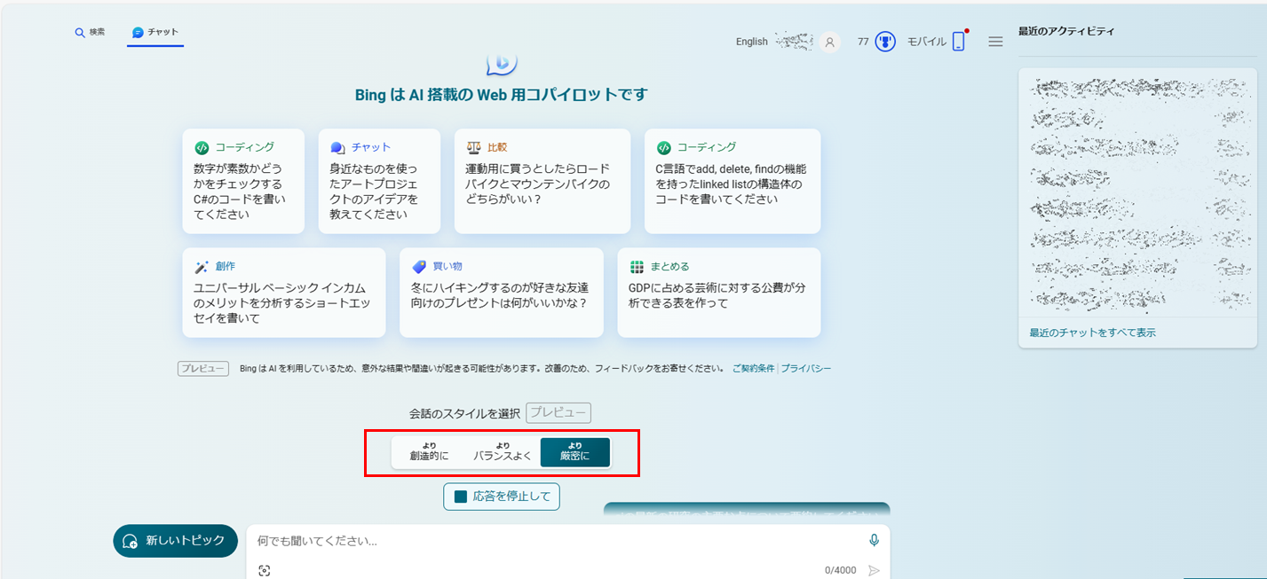Open the C# prime number check coding card
The image size is (1267, 579).
pos(243,181)
